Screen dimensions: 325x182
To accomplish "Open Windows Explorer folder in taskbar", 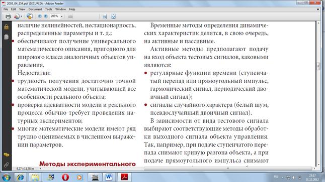I will coord(35,177).
